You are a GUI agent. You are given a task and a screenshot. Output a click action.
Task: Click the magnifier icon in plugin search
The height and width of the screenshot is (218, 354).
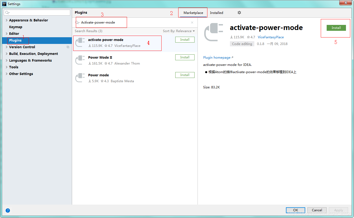[77, 22]
